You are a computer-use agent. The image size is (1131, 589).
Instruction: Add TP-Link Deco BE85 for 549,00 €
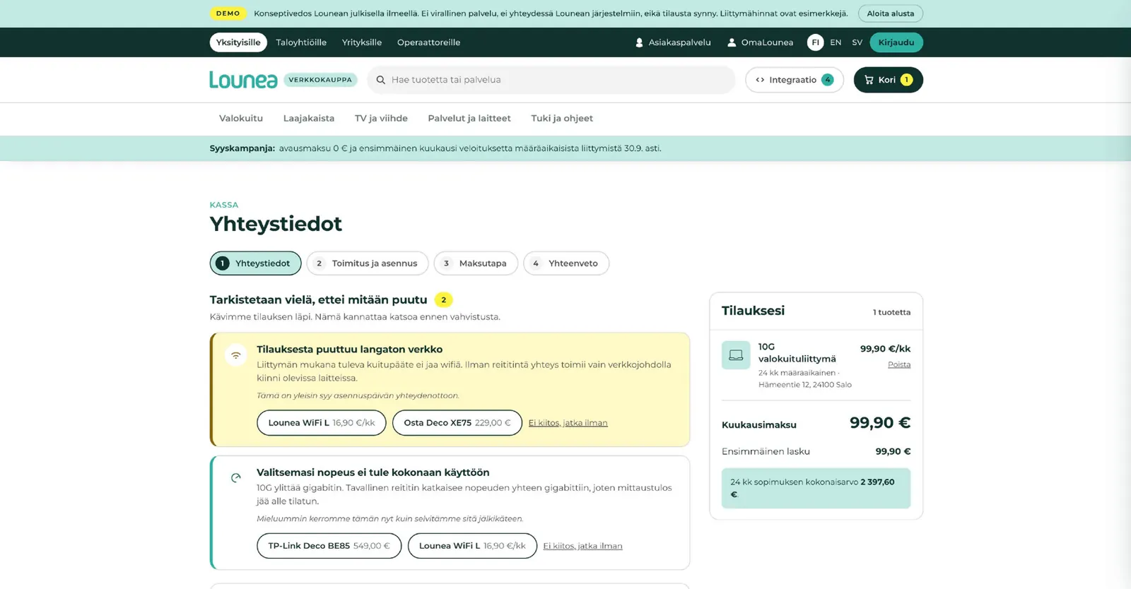[x=329, y=546]
